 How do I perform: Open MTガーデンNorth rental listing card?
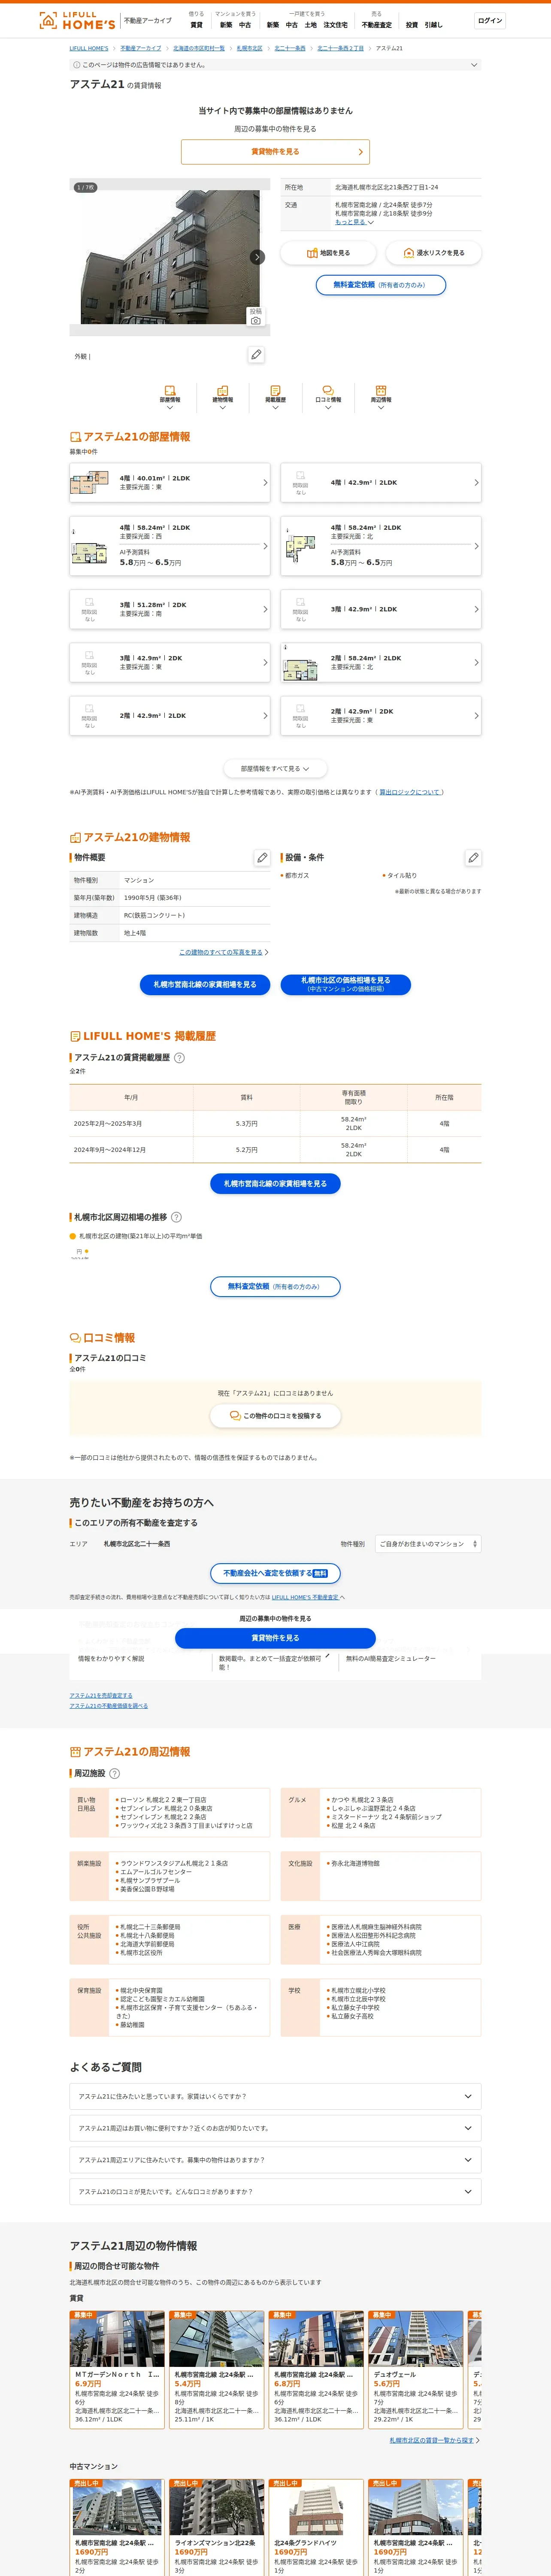pos(117,2369)
